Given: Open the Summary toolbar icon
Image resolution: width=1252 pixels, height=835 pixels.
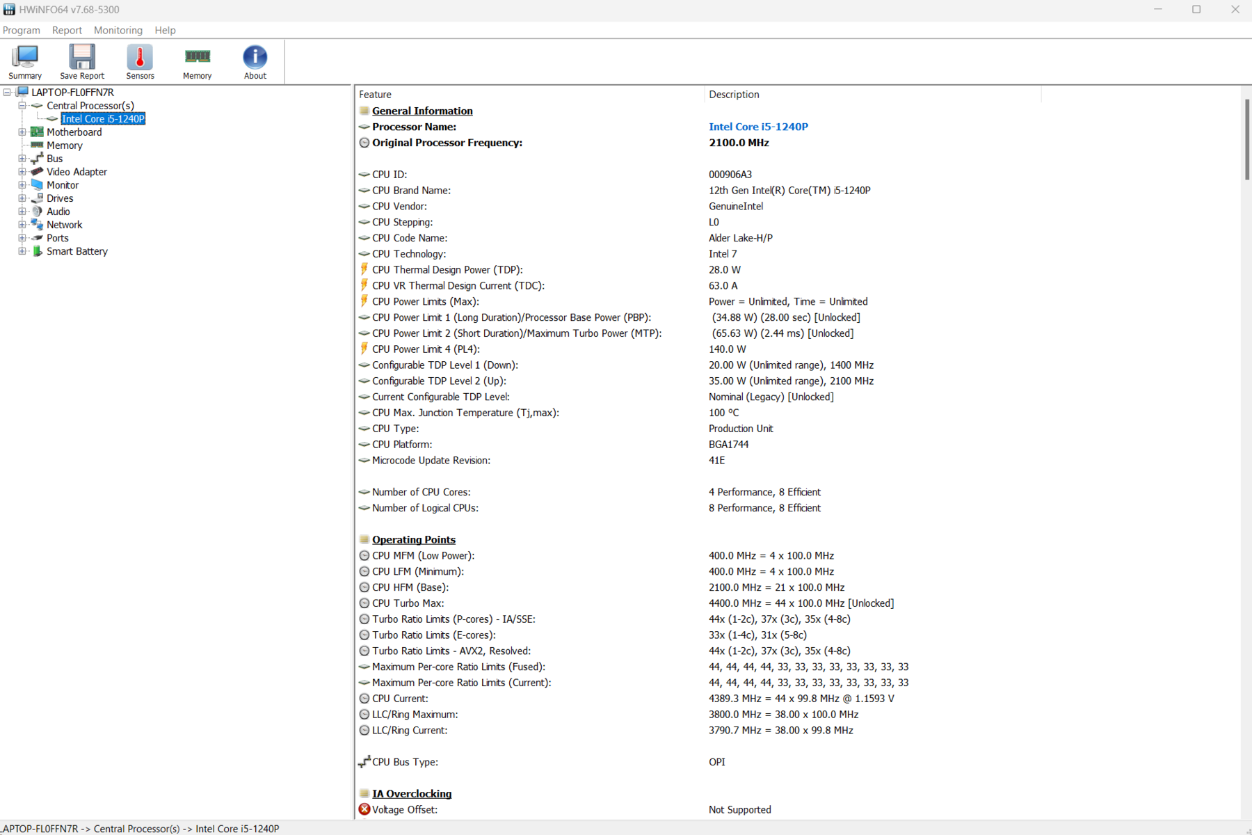Looking at the screenshot, I should [25, 57].
